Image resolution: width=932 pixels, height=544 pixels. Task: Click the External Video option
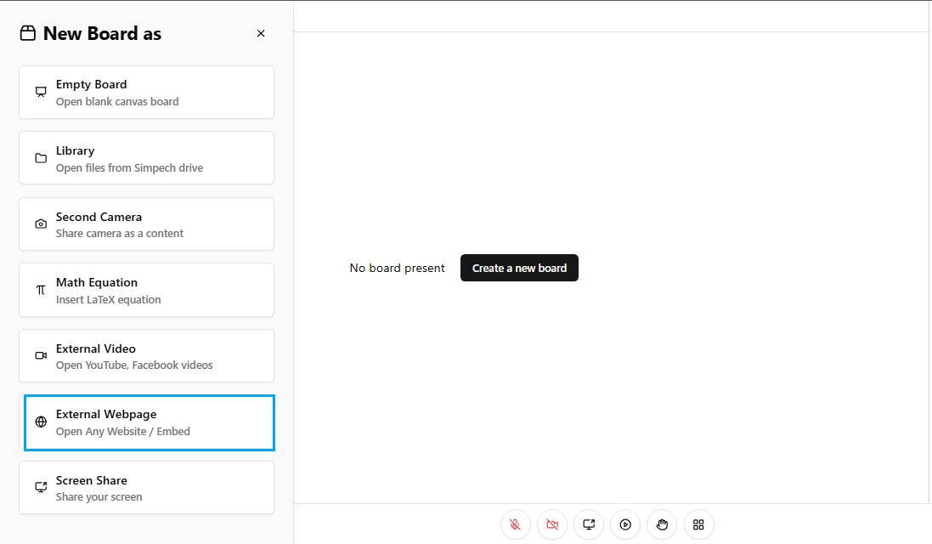pos(146,356)
